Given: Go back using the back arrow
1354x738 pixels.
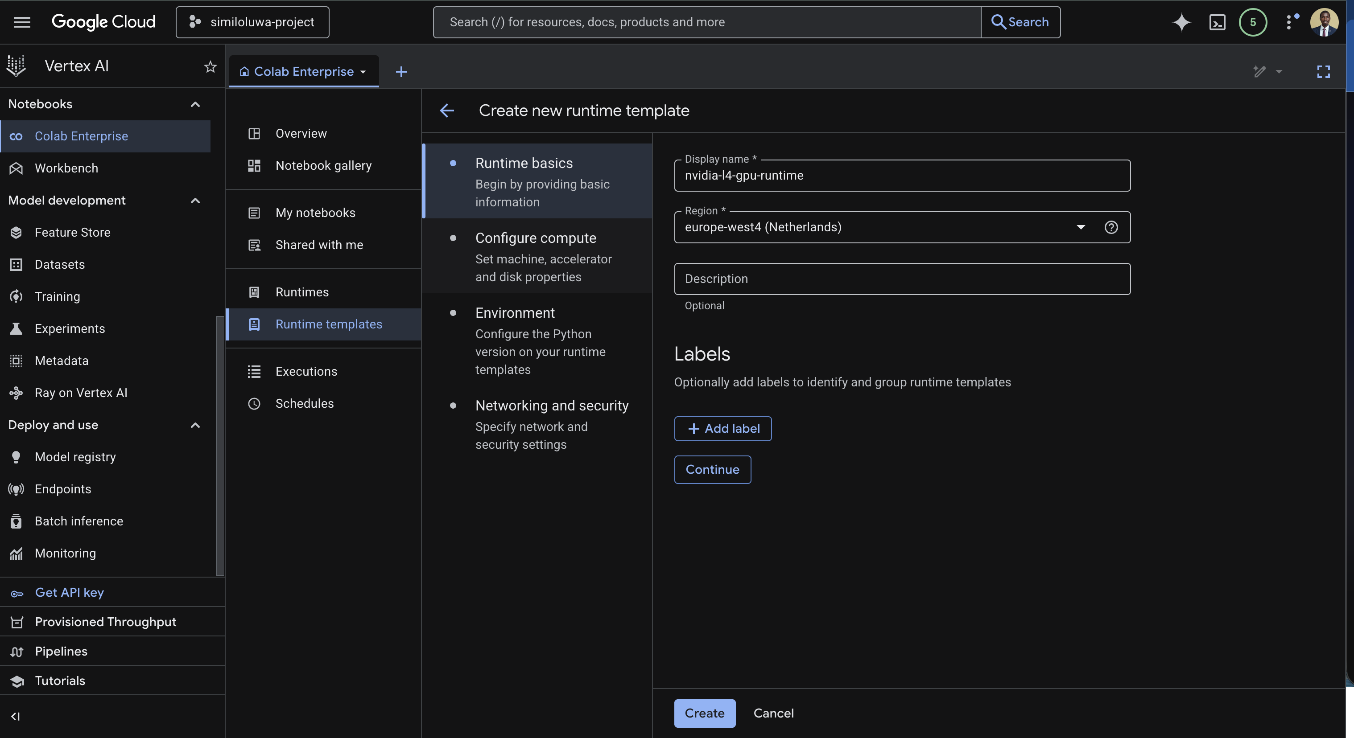Looking at the screenshot, I should pos(447,111).
